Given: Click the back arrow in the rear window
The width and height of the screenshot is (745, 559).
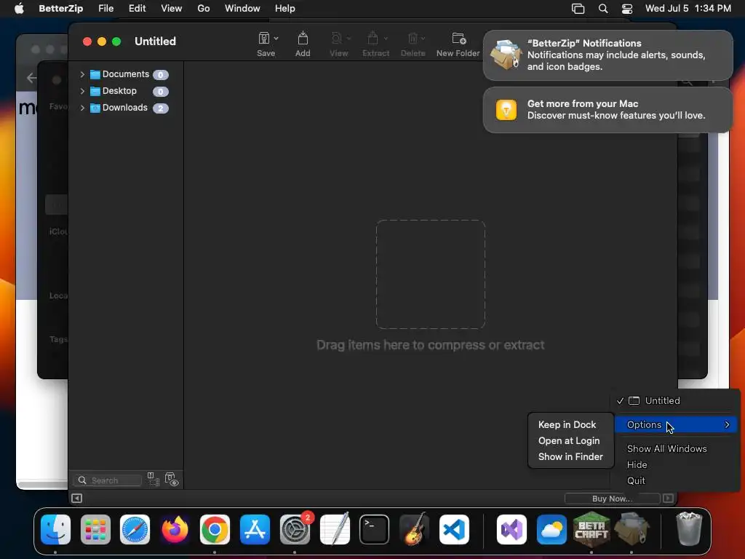Looking at the screenshot, I should pyautogui.click(x=31, y=77).
